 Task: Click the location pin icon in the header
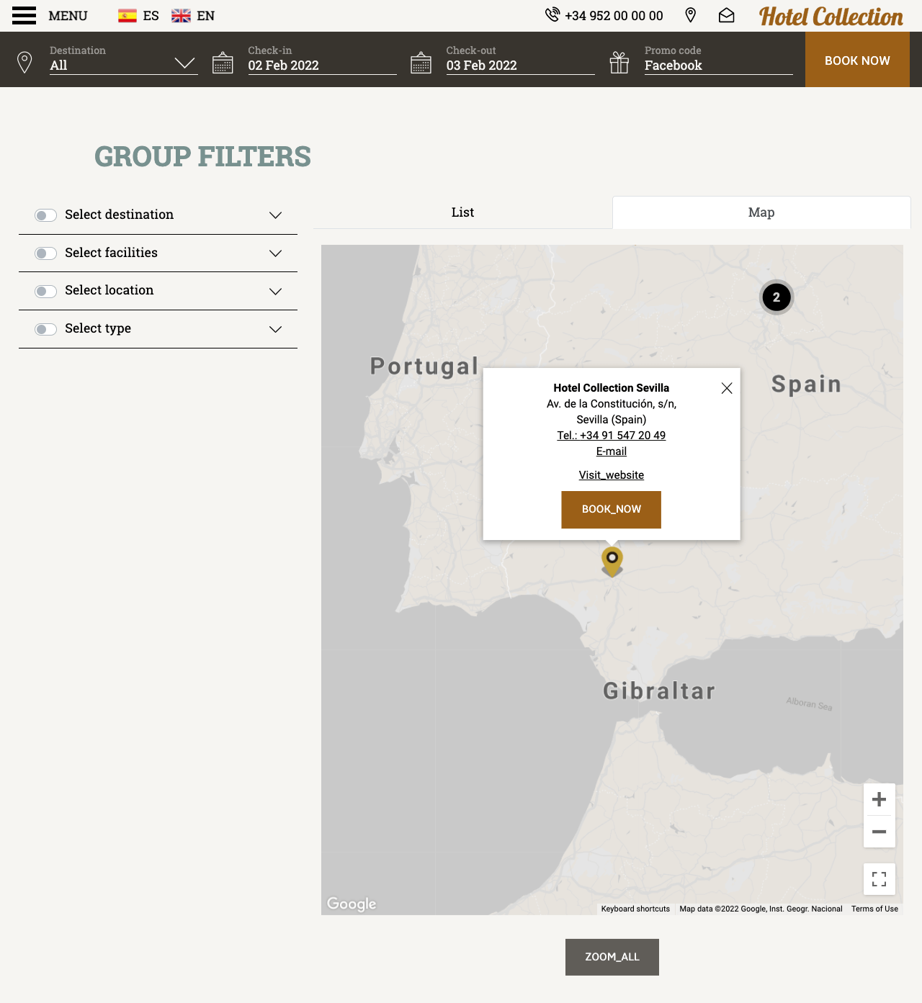(x=690, y=15)
